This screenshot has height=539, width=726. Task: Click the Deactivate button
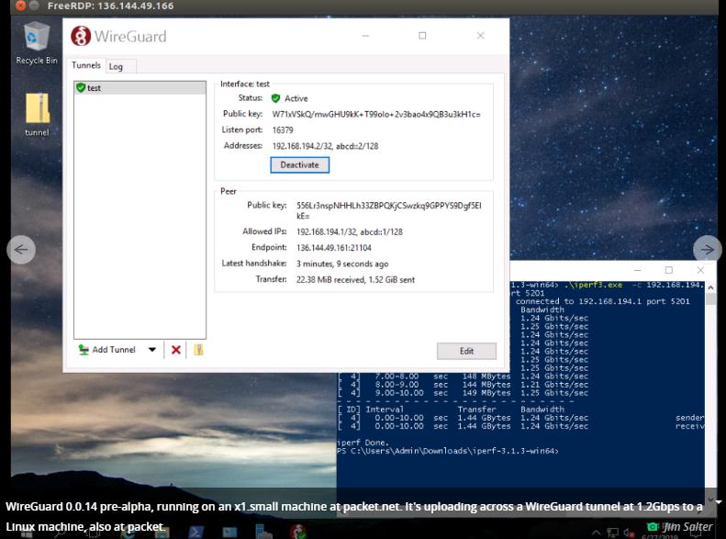299,165
